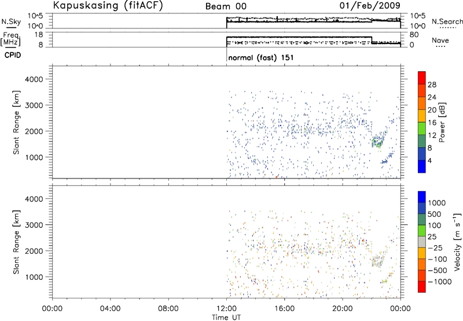463x321 pixels.
Task: Click the "04:00" time axis label
Action: (x=111, y=309)
